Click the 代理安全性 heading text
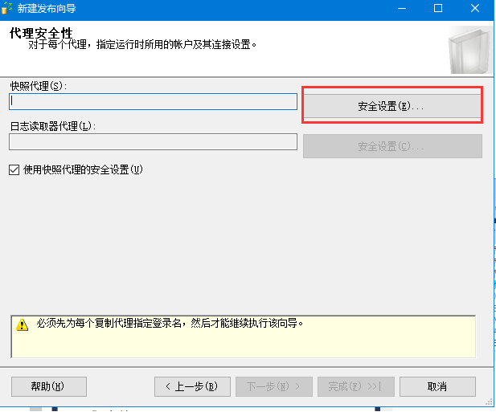This screenshot has width=496, height=412. (x=41, y=33)
